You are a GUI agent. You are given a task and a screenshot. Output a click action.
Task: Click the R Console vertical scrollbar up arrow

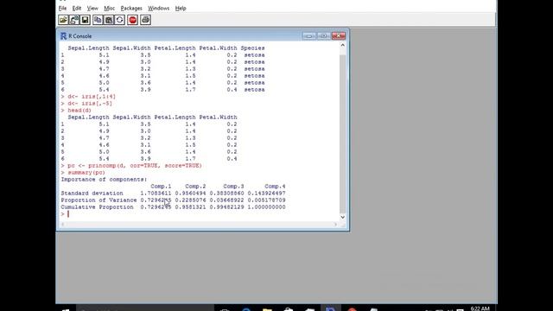pos(342,46)
